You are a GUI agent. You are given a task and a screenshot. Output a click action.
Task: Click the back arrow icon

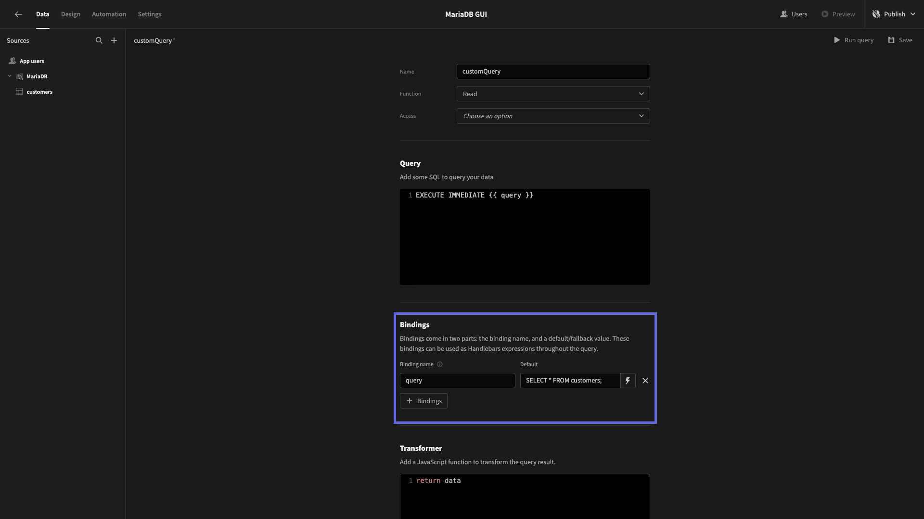pos(18,14)
